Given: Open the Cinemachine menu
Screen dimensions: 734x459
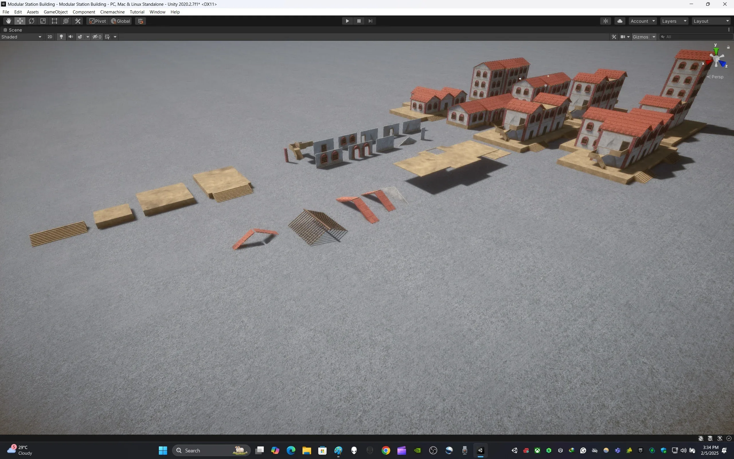Looking at the screenshot, I should (x=112, y=12).
